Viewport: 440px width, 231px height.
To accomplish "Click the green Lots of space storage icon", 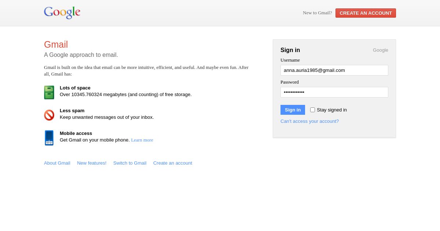I will point(49,92).
